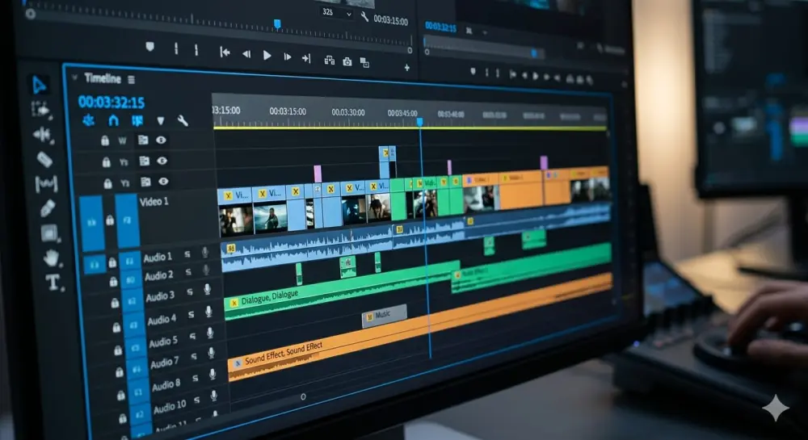The height and width of the screenshot is (440, 808).
Task: Select the Type tool
Action: coord(53,283)
